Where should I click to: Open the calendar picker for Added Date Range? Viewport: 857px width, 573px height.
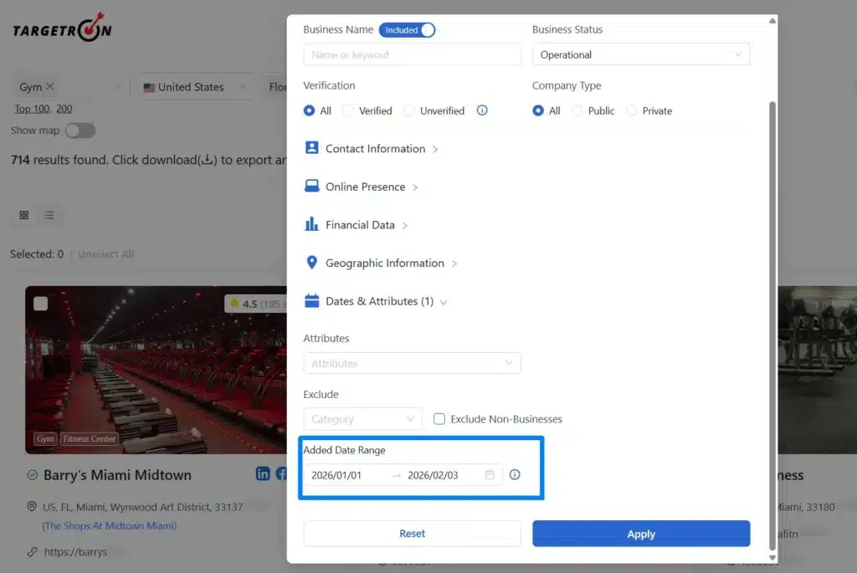coord(489,474)
